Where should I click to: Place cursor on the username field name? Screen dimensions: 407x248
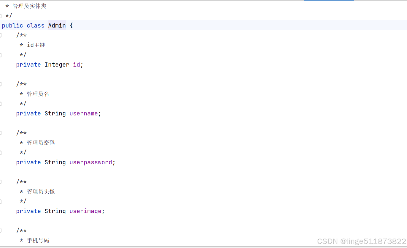(84, 113)
